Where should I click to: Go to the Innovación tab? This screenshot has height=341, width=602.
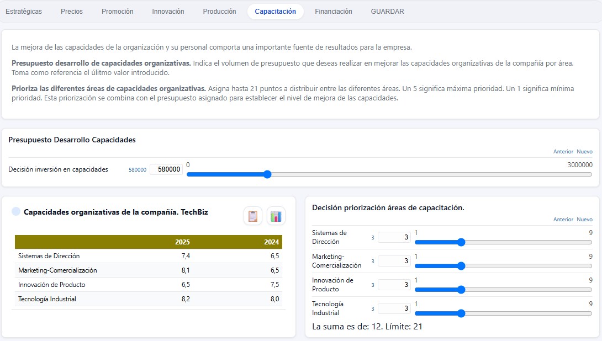[168, 12]
